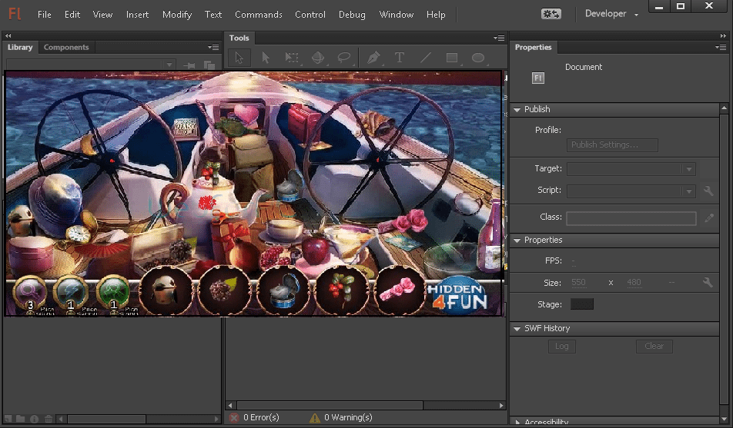Collapse the SWF History section
733x428 pixels.
517,329
